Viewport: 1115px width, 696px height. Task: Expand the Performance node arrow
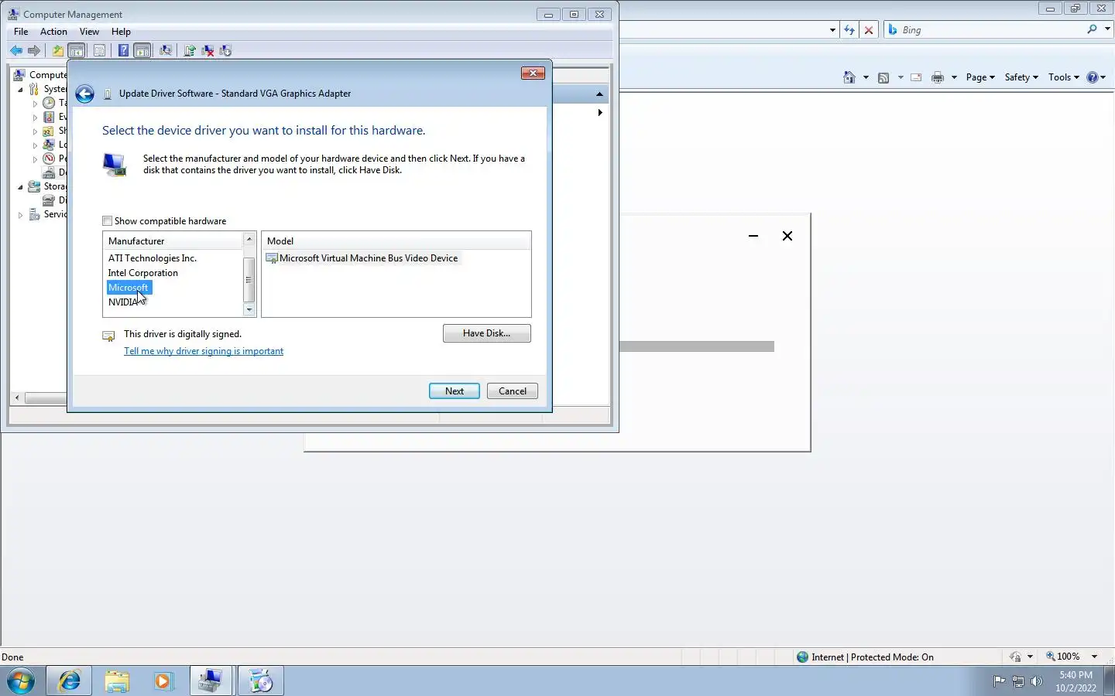35,159
